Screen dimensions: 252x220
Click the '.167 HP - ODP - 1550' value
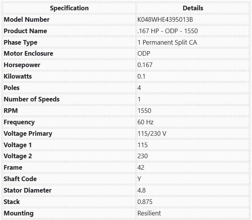click(167, 31)
